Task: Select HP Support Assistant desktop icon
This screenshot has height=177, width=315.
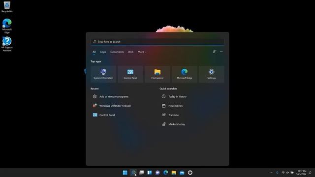Action: (x=7, y=44)
